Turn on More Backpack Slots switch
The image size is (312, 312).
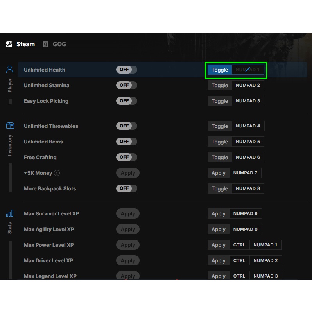126,188
